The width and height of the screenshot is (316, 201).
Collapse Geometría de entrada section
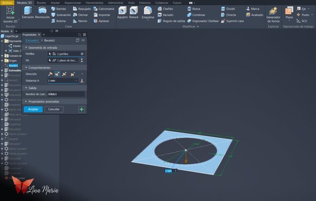coord(26,48)
